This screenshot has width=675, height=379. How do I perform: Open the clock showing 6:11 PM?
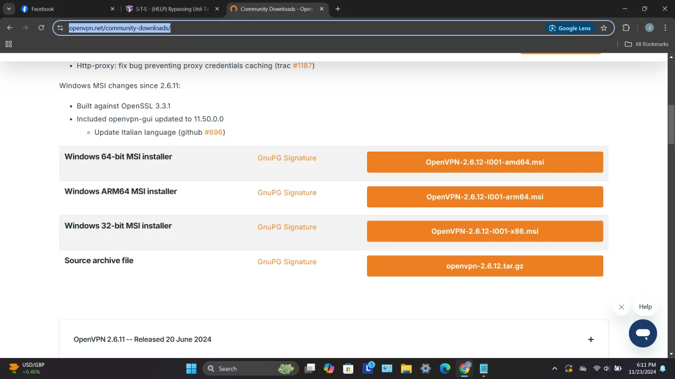click(642, 368)
